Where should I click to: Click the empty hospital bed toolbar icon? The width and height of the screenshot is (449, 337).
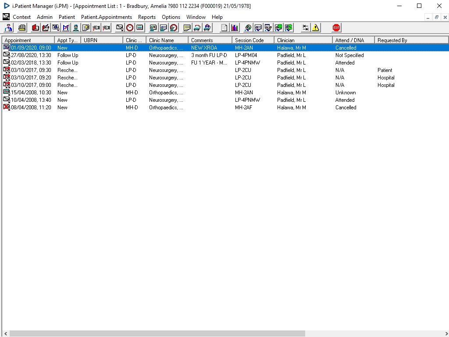197,28
